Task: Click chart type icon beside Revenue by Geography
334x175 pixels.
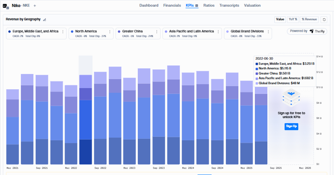Action: 44,19
